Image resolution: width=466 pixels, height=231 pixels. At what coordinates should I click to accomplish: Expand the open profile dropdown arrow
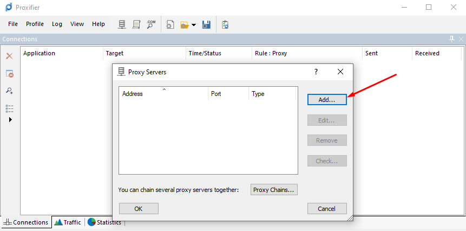click(x=194, y=25)
